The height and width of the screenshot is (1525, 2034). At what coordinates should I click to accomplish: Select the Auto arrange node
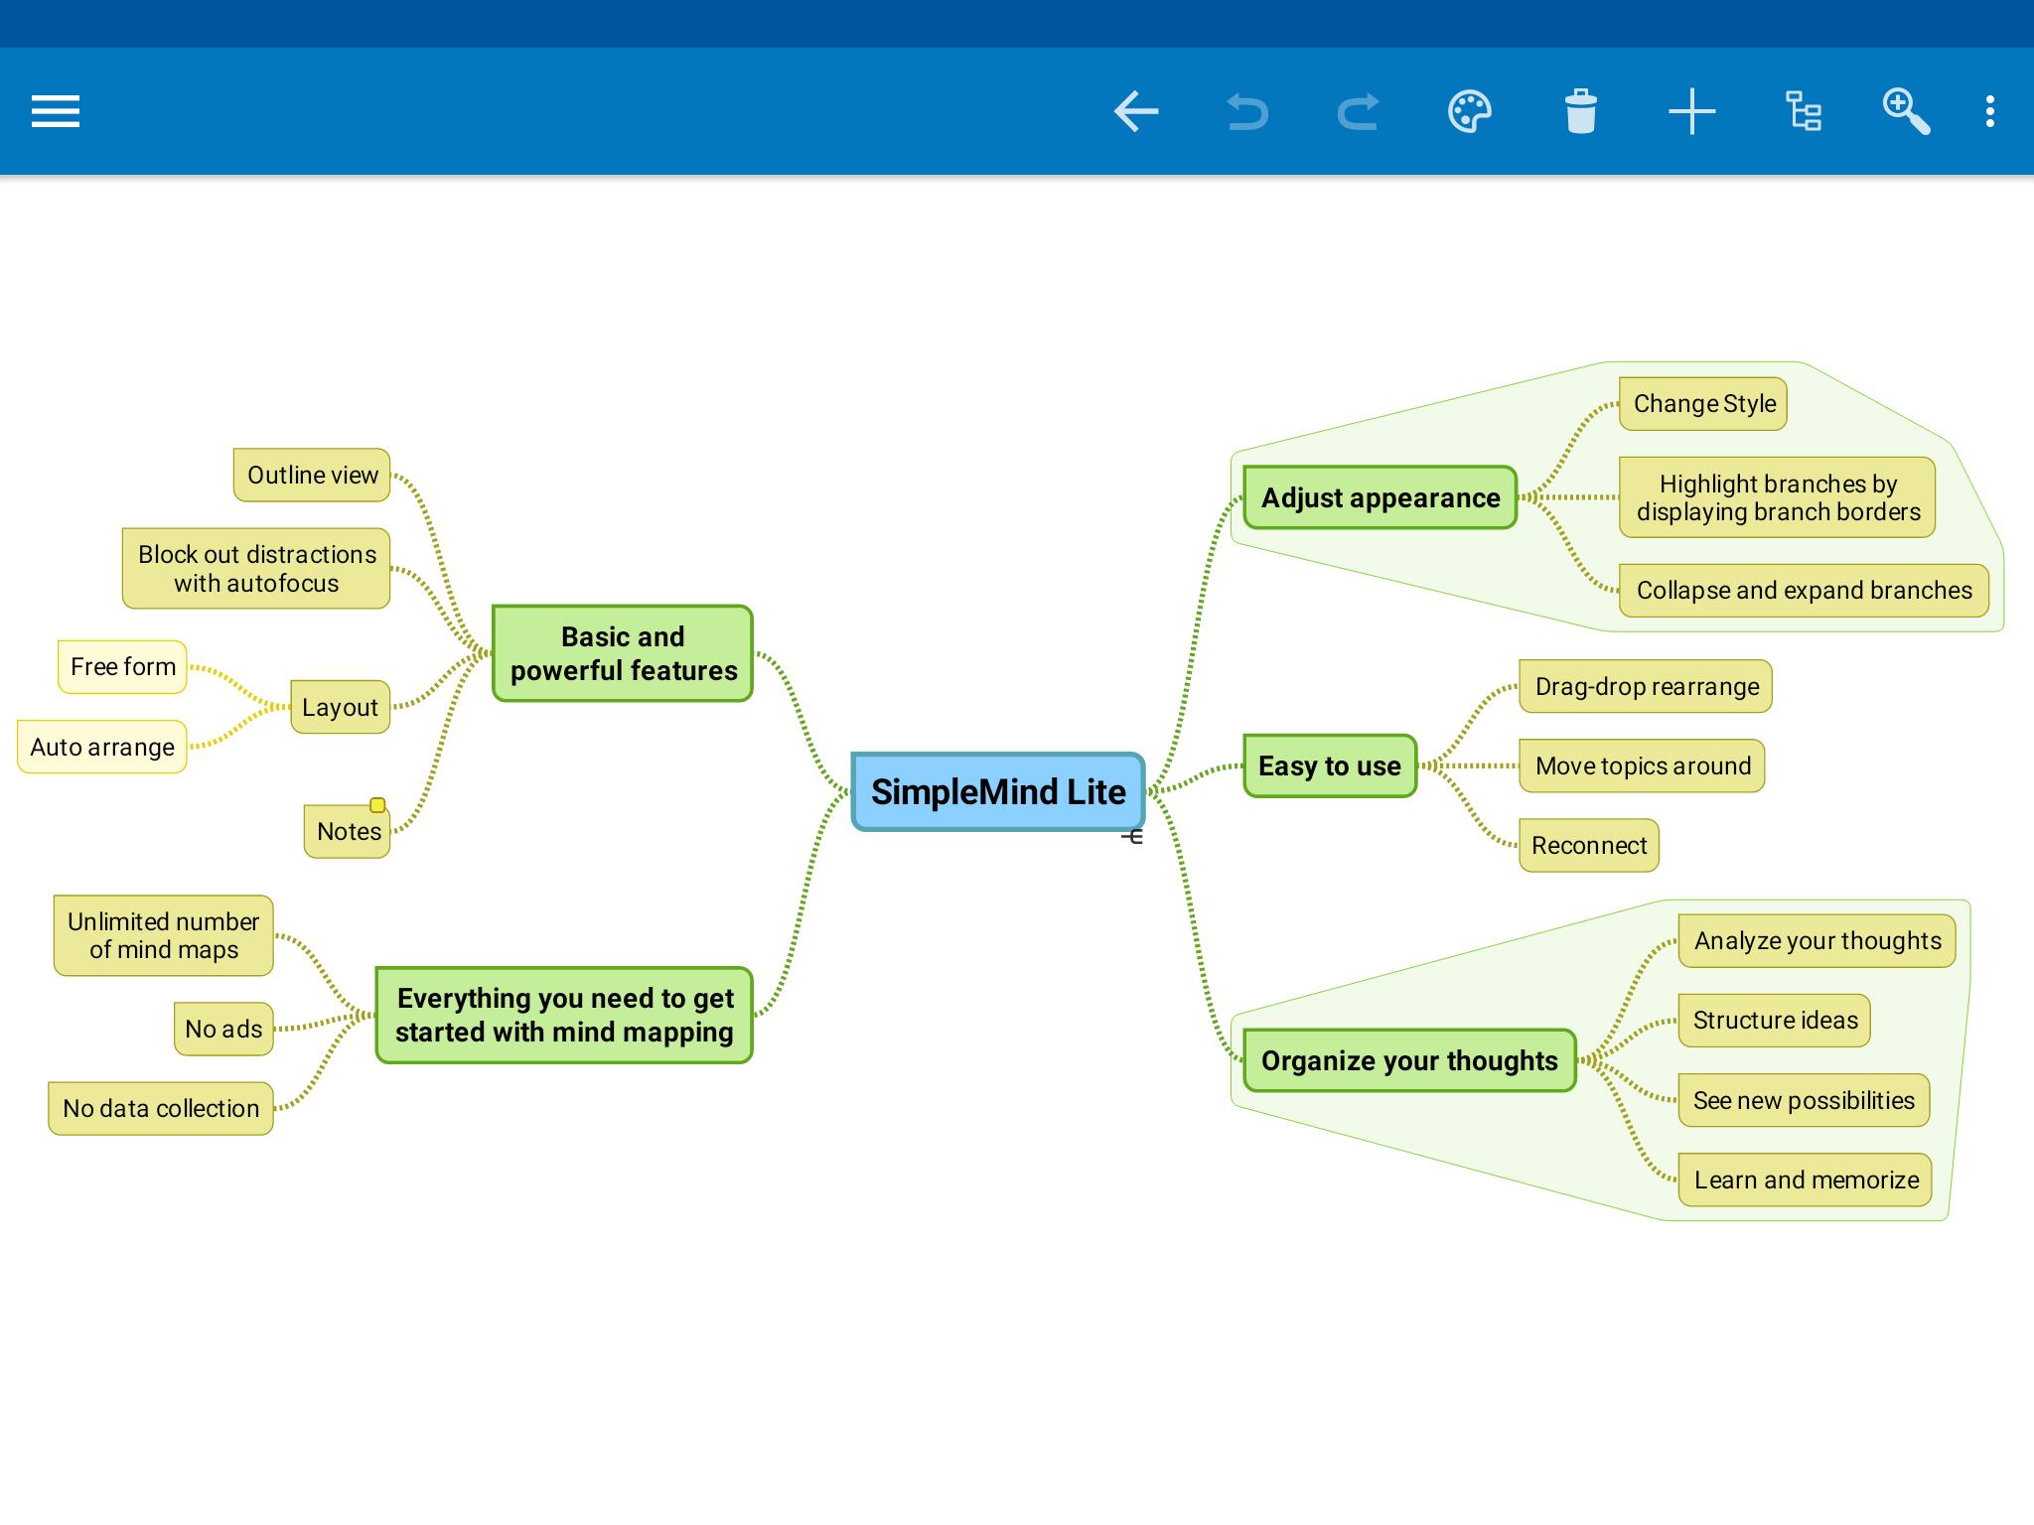[101, 747]
